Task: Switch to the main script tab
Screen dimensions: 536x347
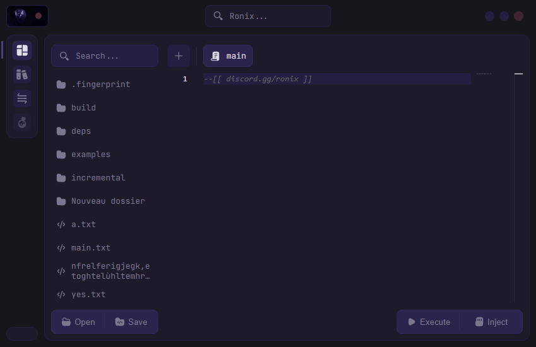Action: pos(228,56)
